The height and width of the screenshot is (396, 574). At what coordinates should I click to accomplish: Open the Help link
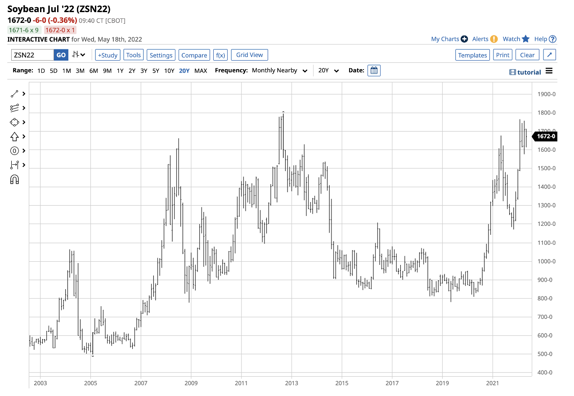(541, 39)
